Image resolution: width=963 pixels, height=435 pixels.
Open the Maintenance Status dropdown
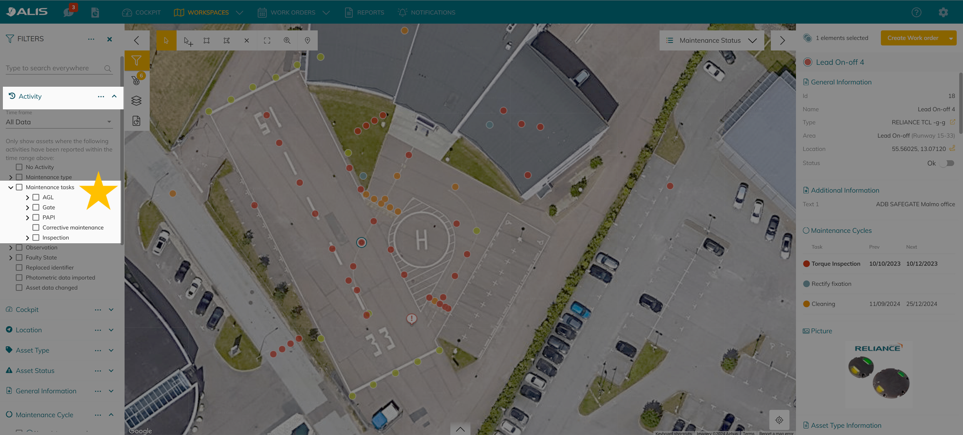[x=711, y=40]
